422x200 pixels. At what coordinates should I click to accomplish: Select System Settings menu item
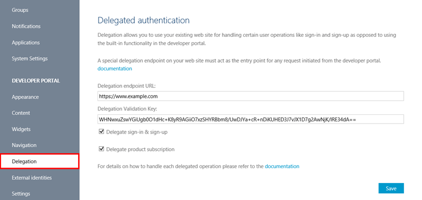click(x=30, y=59)
